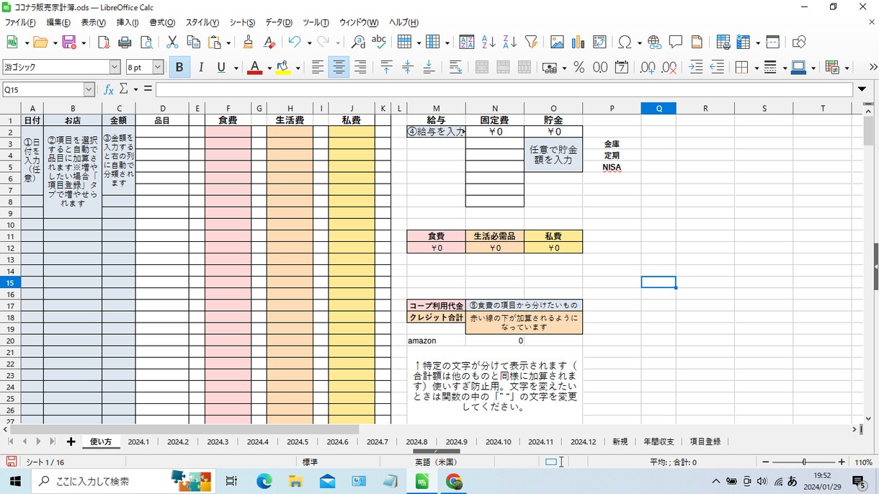Adjust the zoom slider
Viewport: 879px width, 494px height.
coord(803,462)
